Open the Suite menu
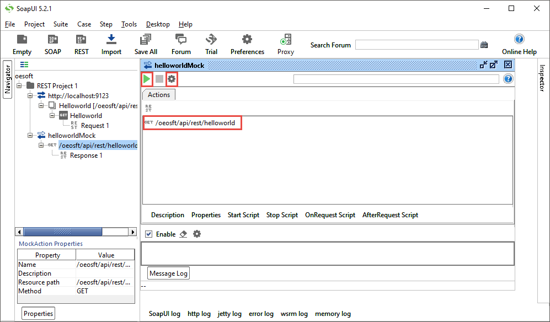 61,24
